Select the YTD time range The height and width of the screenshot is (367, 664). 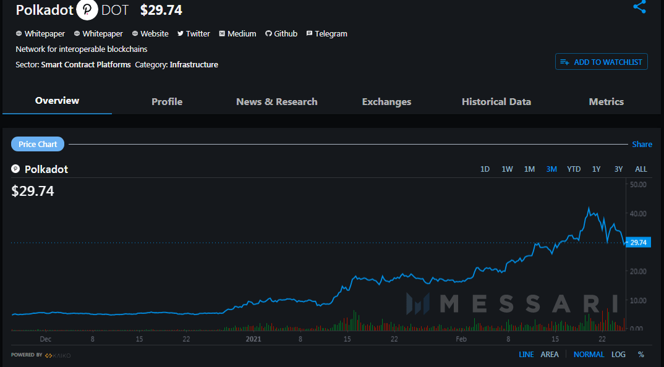(x=574, y=169)
